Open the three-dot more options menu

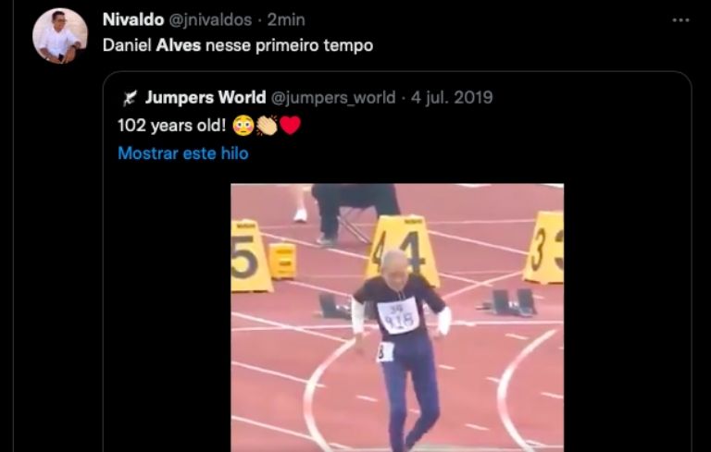[680, 20]
